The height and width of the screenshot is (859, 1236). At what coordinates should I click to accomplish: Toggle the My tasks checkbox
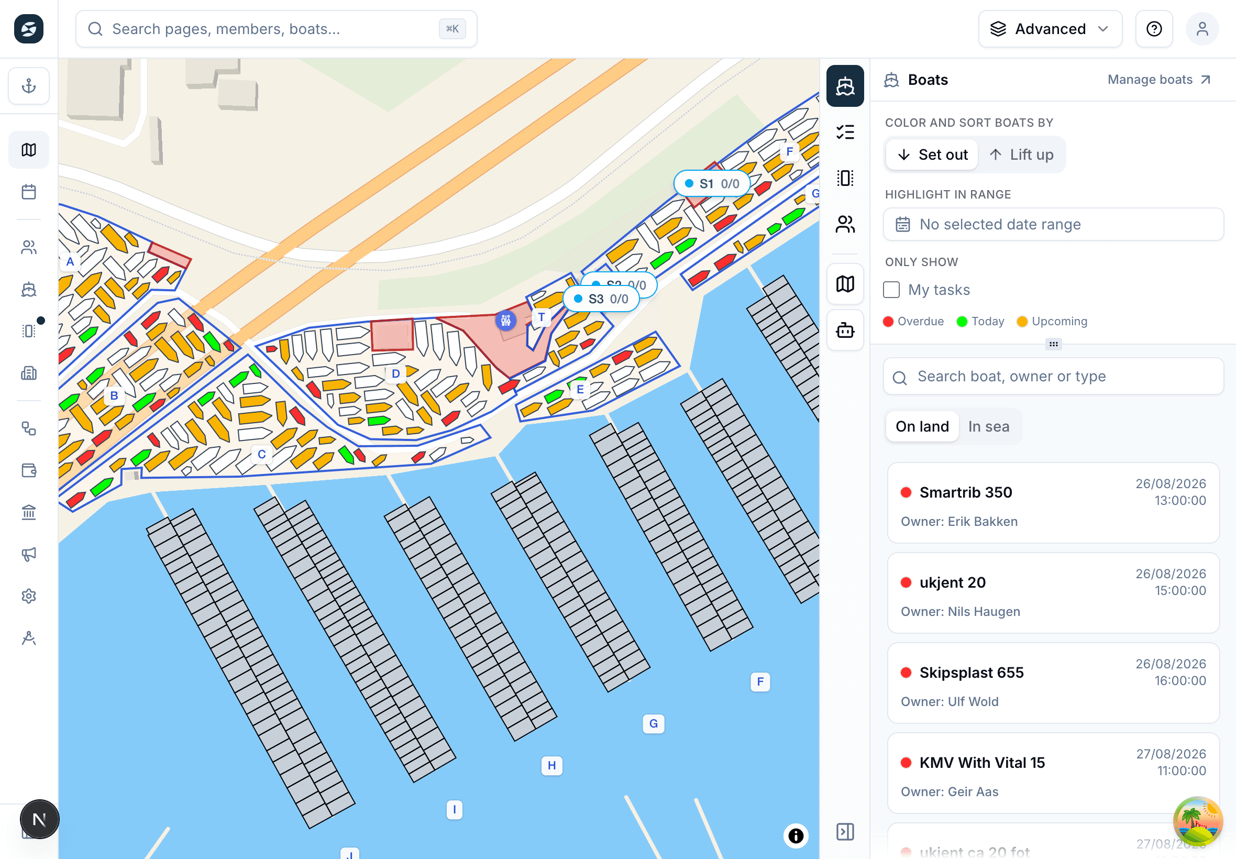(891, 290)
